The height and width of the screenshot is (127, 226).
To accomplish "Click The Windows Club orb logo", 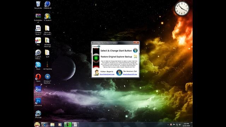I will pyautogui.click(x=119, y=73).
